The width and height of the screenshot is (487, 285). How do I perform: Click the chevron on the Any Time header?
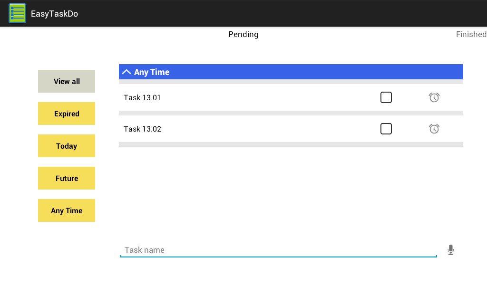127,72
